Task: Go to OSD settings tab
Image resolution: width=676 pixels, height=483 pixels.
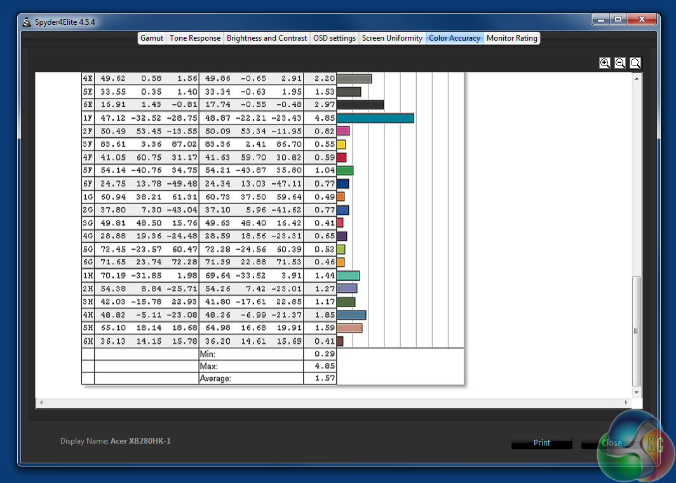Action: (x=334, y=38)
